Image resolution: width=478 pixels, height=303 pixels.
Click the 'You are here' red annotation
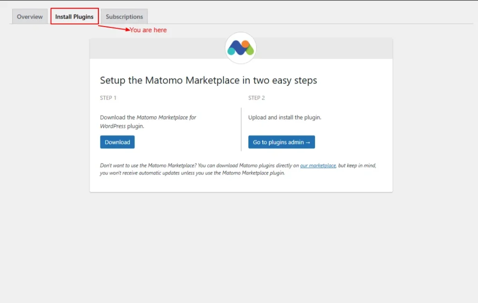pos(148,30)
